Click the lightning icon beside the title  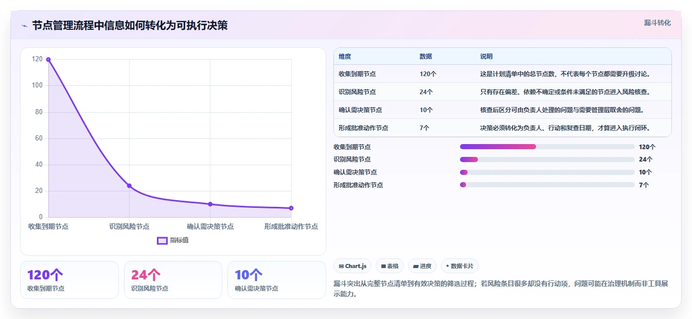click(24, 26)
